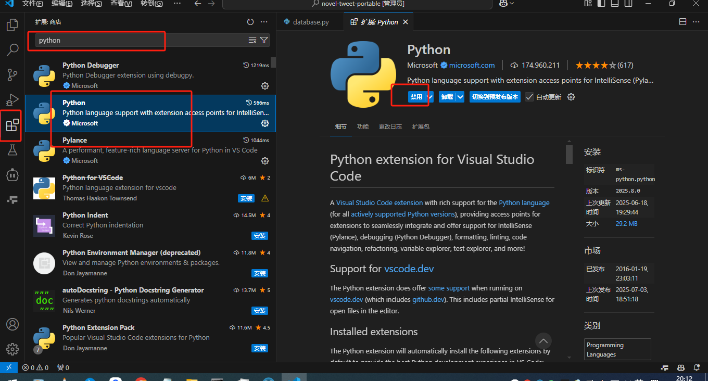Open the 编辑 menu
Screen dimensions: 708x381
coord(62,4)
